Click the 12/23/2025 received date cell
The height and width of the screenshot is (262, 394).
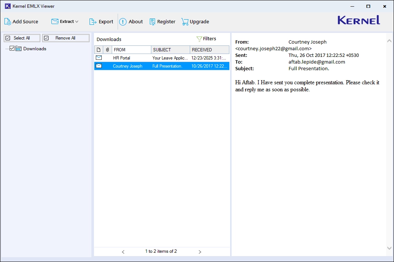coord(209,58)
